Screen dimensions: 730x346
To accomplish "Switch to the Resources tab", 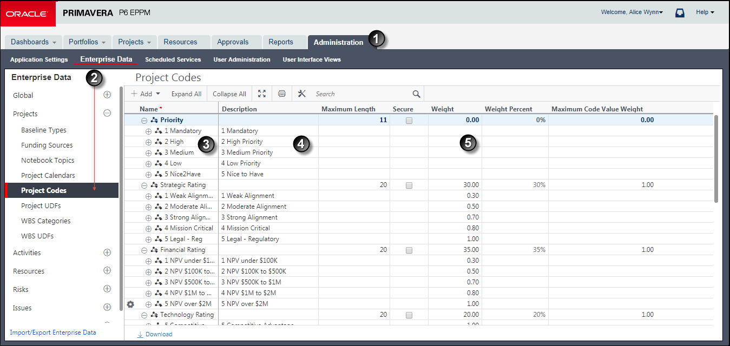I will pos(184,42).
